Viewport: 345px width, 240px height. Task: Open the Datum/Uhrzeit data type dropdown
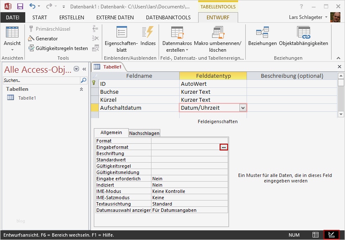243,108
